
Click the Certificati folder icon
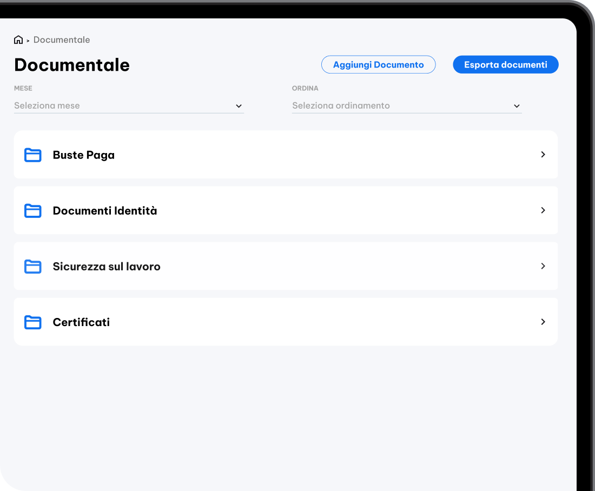click(x=32, y=322)
